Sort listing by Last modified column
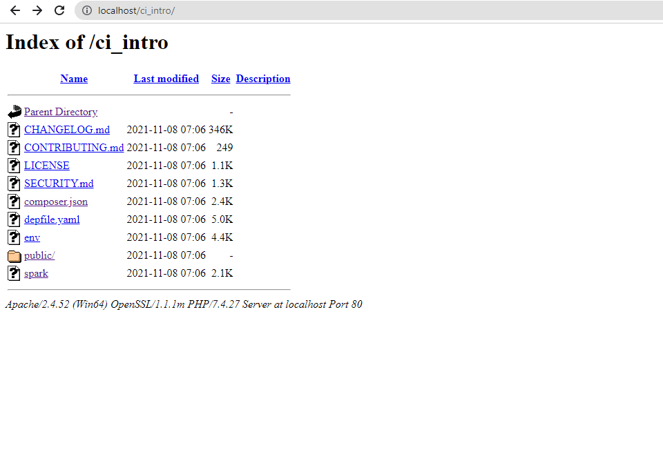 pos(166,79)
